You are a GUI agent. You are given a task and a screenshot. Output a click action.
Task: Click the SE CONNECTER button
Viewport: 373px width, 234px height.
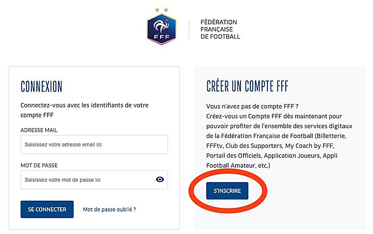47,210
